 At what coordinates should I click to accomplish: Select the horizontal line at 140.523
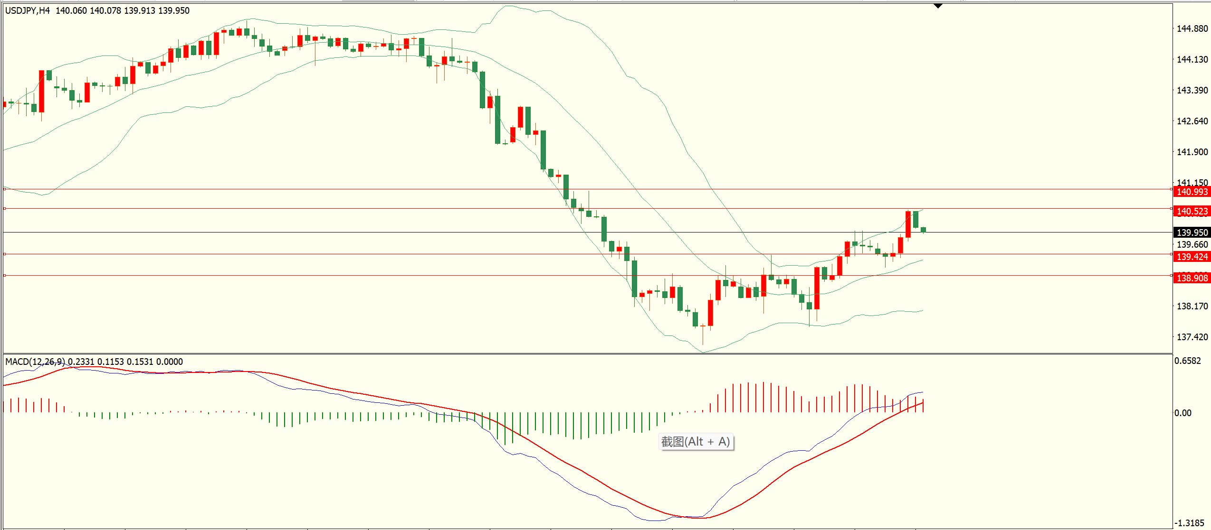(588, 208)
